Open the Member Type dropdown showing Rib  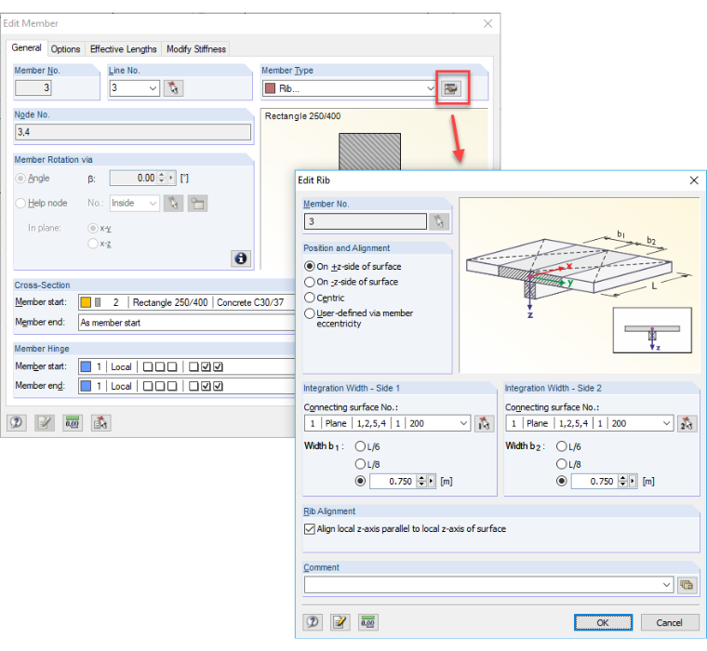pyautogui.click(x=430, y=88)
